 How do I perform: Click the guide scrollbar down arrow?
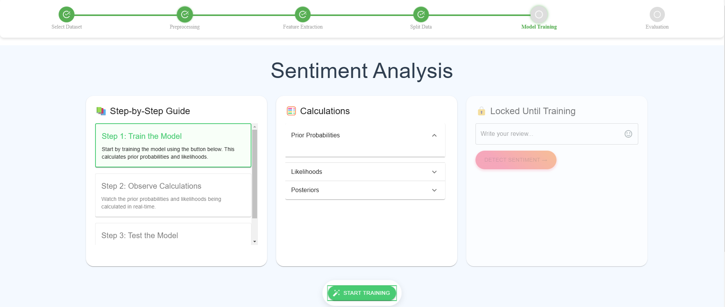255,242
